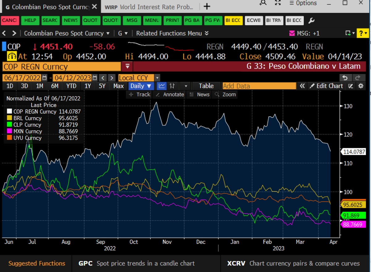Shift date range back with left chevron
The height and width of the screenshot is (272, 371).
(103, 78)
